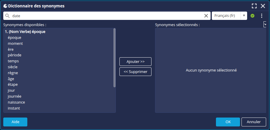Viewport: 270px width, 130px height.
Task: Click the dictionary app icon in title bar
Action: pyautogui.click(x=5, y=6)
